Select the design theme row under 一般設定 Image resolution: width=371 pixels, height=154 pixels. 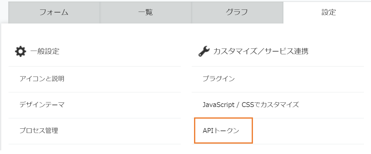(95, 105)
